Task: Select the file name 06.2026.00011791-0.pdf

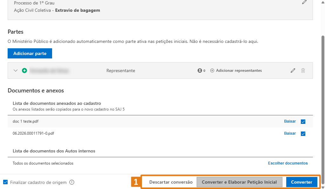Action: click(x=33, y=133)
